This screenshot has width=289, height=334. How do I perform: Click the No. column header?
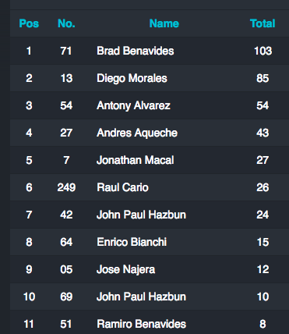tap(66, 23)
